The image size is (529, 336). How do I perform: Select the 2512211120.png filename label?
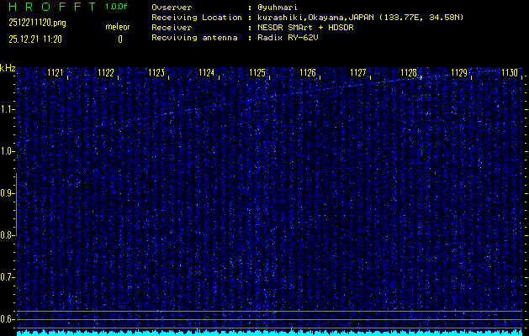(36, 23)
